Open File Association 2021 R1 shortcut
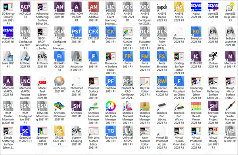This screenshot has width=238, height=155. click(77, 56)
